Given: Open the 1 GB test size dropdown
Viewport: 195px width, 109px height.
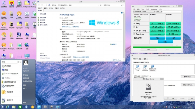Looking at the screenshot, I should 159,12.
